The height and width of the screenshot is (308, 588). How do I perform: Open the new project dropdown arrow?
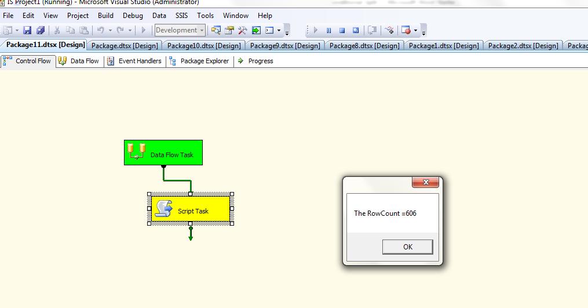coord(17,30)
